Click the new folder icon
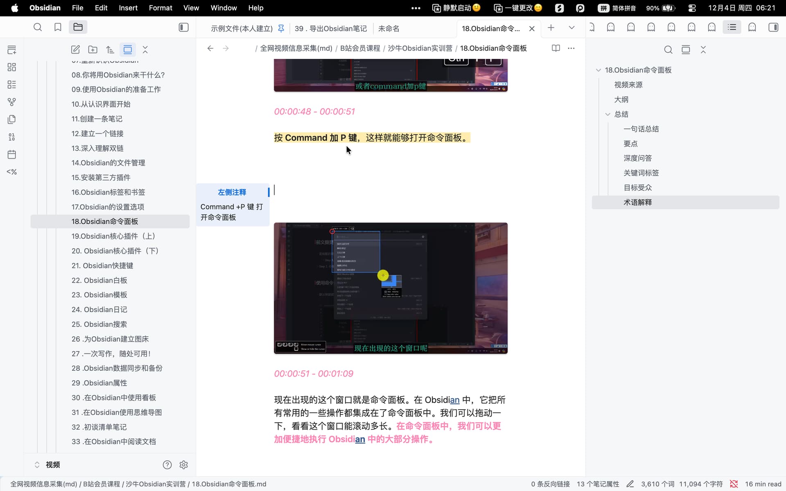Image resolution: width=786 pixels, height=491 pixels. click(93, 50)
